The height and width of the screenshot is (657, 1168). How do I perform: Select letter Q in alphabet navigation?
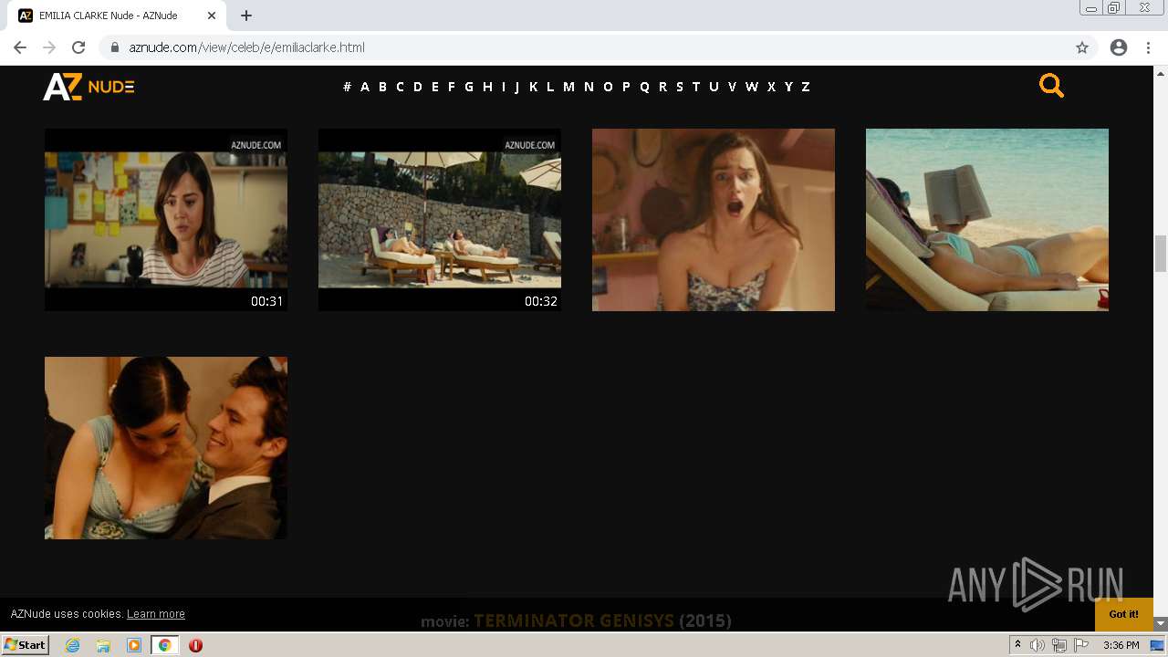click(x=644, y=87)
